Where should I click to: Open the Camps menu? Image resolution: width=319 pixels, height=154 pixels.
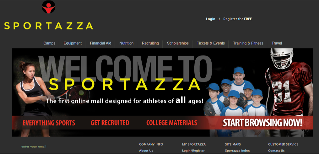49,43
